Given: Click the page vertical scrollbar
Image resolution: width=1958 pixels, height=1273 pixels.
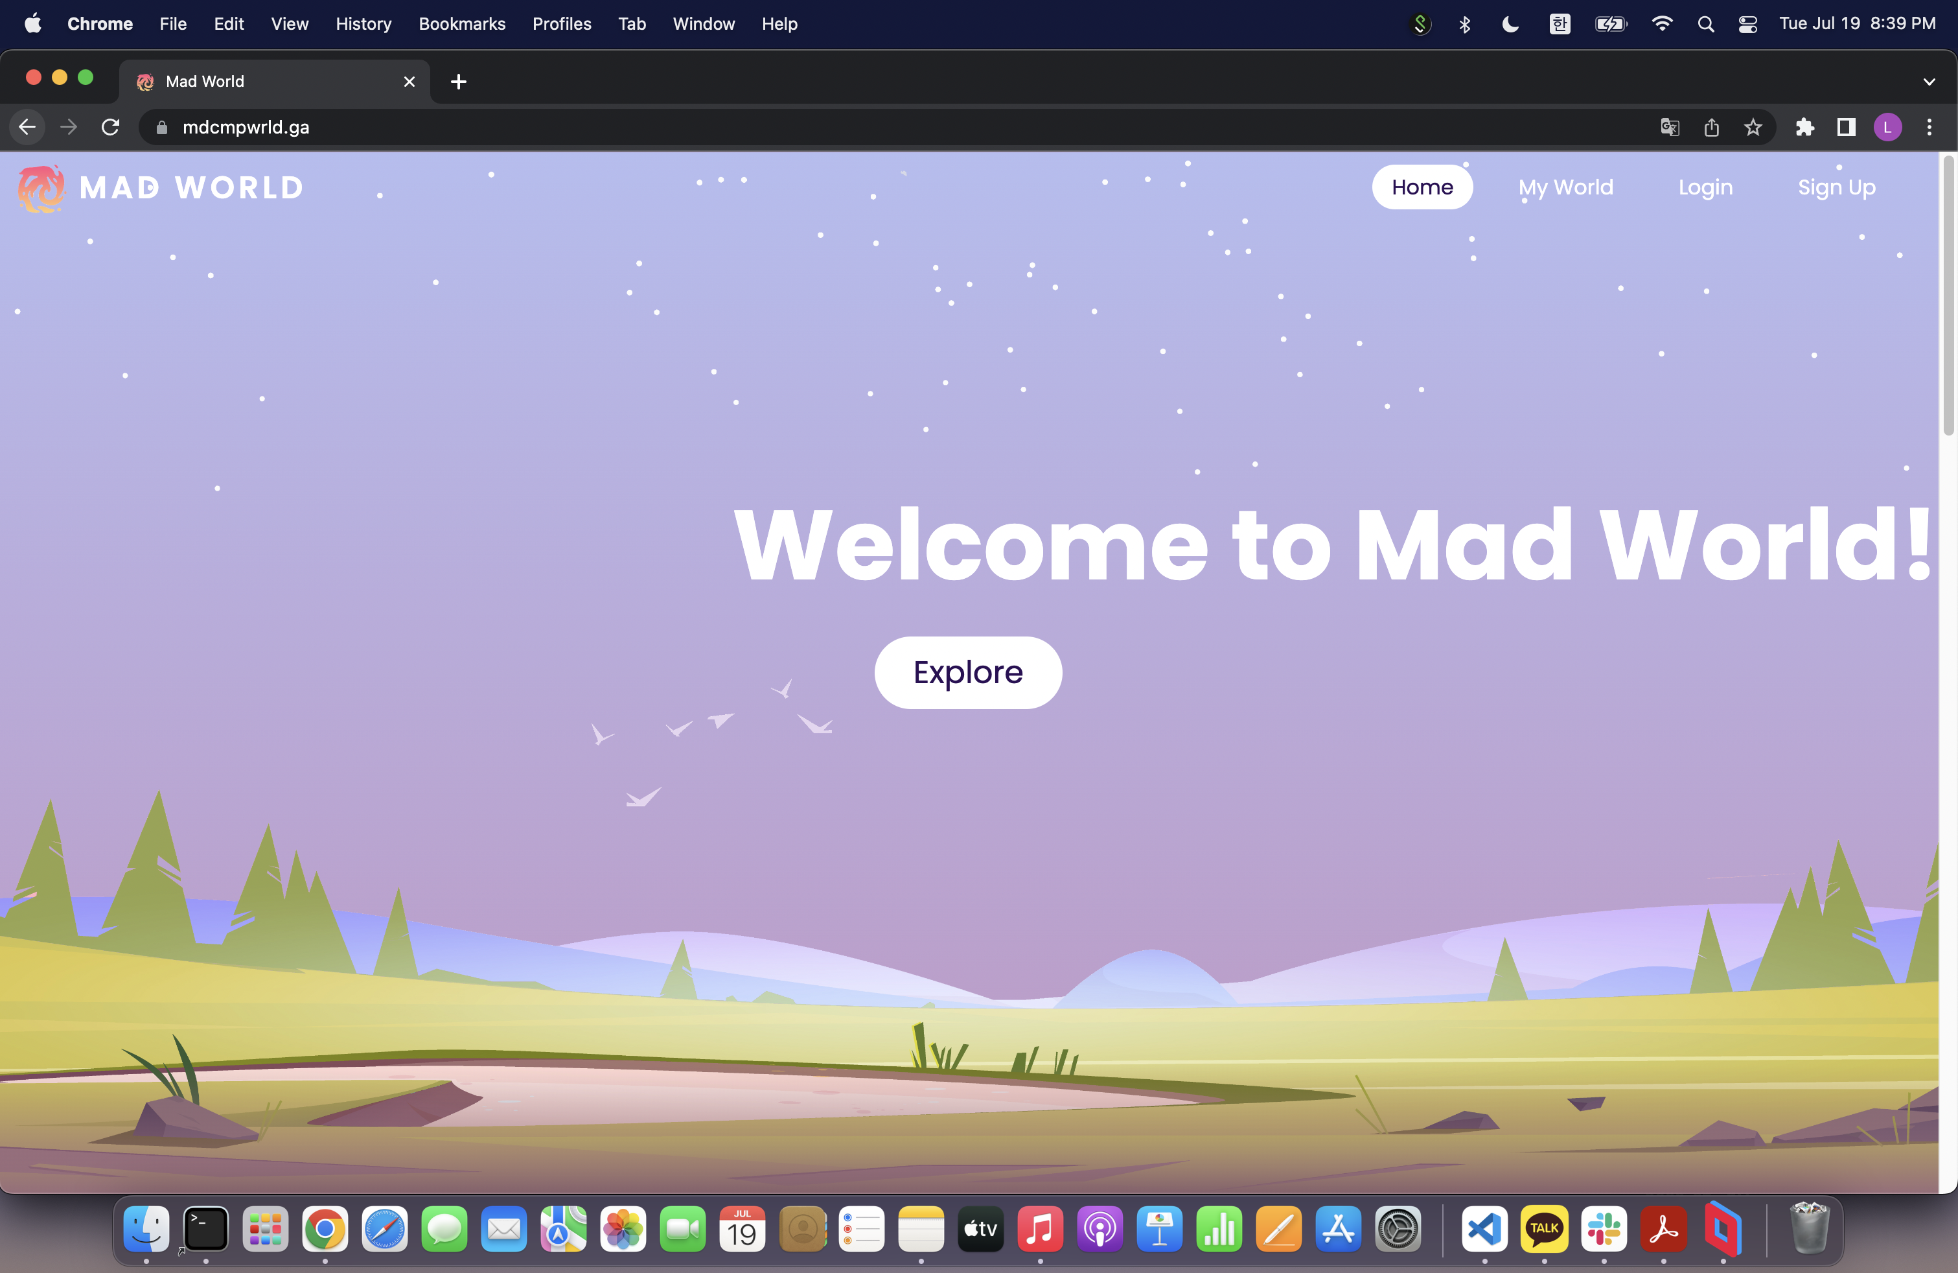Looking at the screenshot, I should point(1948,295).
